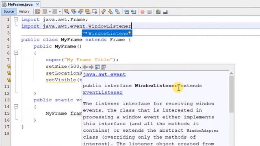260x146 pixels.
Task: Open the Back navigation history dropdown arrow
Action: pos(50,12)
